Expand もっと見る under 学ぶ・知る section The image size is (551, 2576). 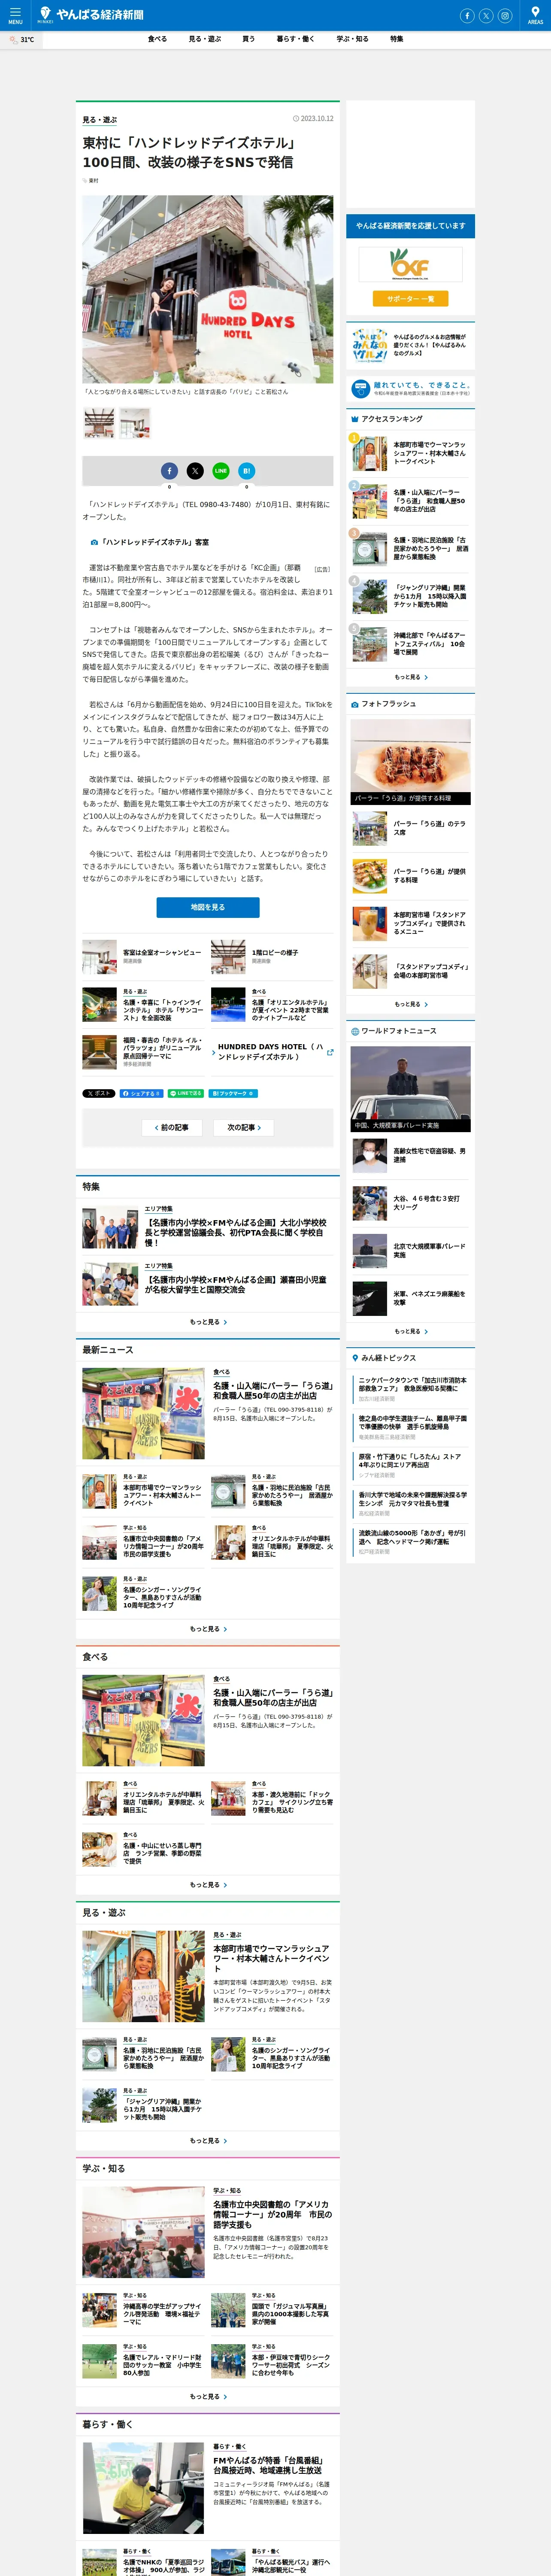pyautogui.click(x=208, y=2397)
